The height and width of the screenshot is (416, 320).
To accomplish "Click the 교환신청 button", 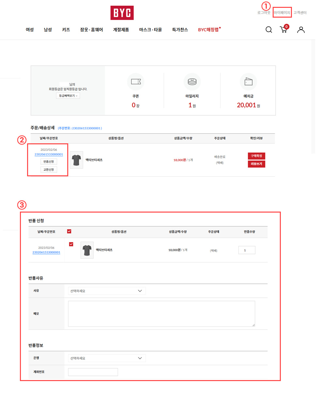I will tap(49, 169).
